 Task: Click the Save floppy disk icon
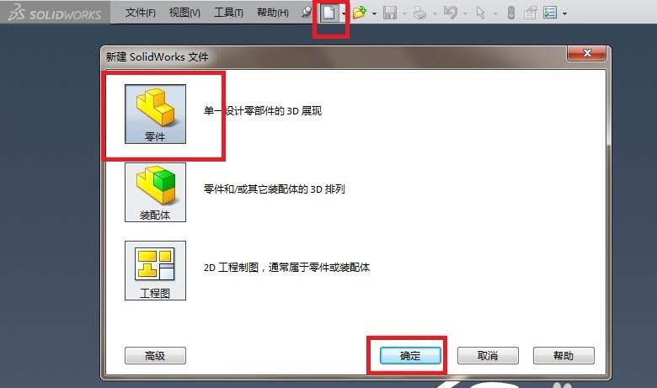pyautogui.click(x=390, y=13)
